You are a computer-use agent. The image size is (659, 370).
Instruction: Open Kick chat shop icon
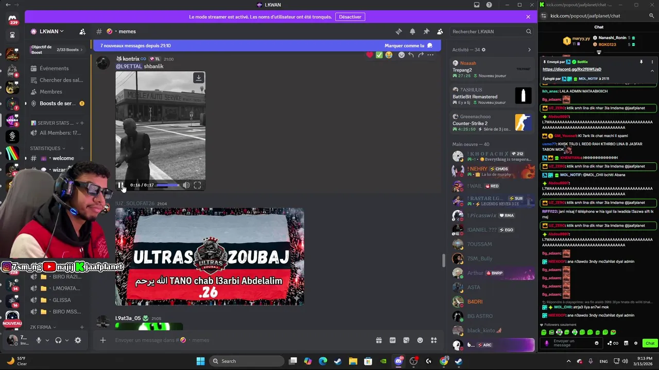626,343
